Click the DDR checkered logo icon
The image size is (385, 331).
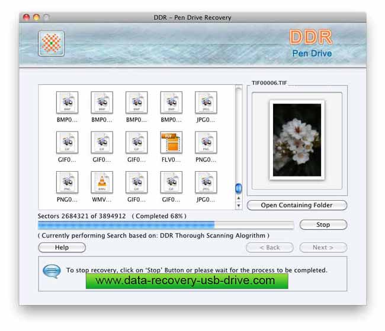[52, 43]
